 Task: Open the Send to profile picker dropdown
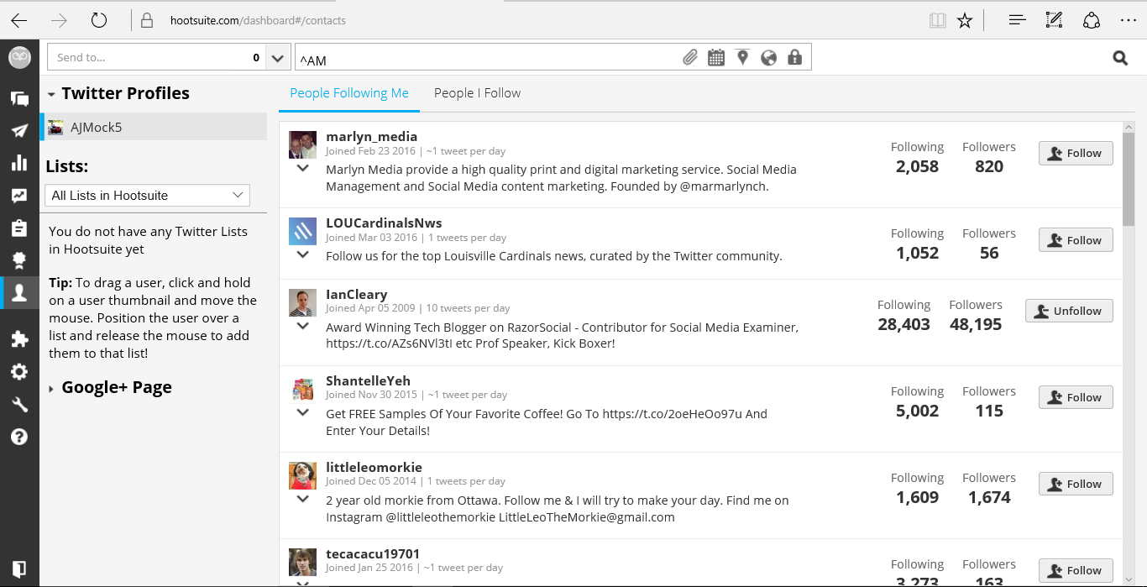(x=277, y=58)
